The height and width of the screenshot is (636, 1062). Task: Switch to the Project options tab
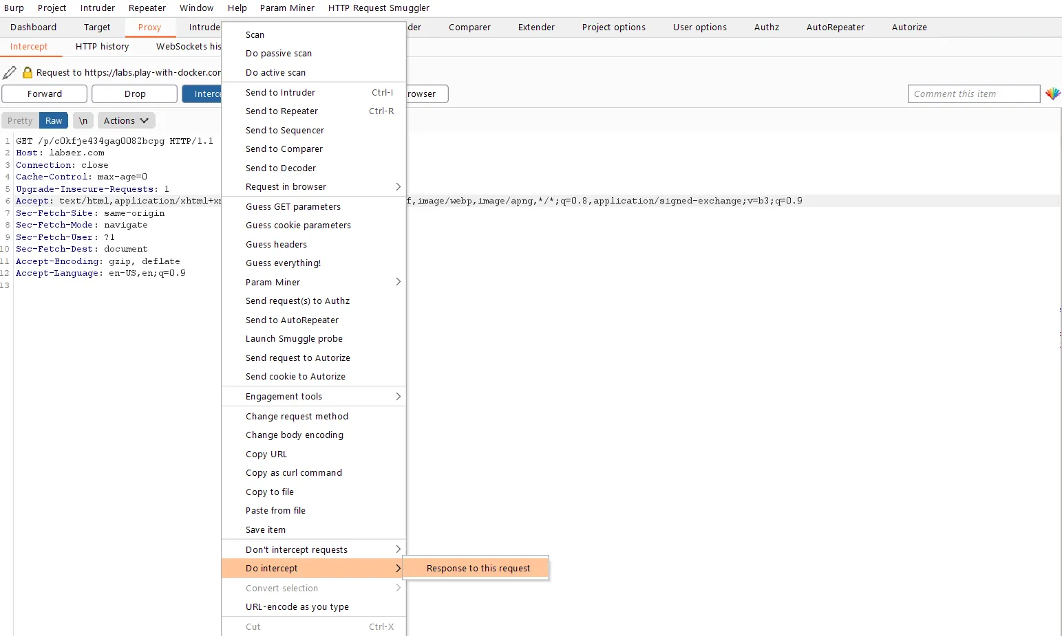point(614,28)
